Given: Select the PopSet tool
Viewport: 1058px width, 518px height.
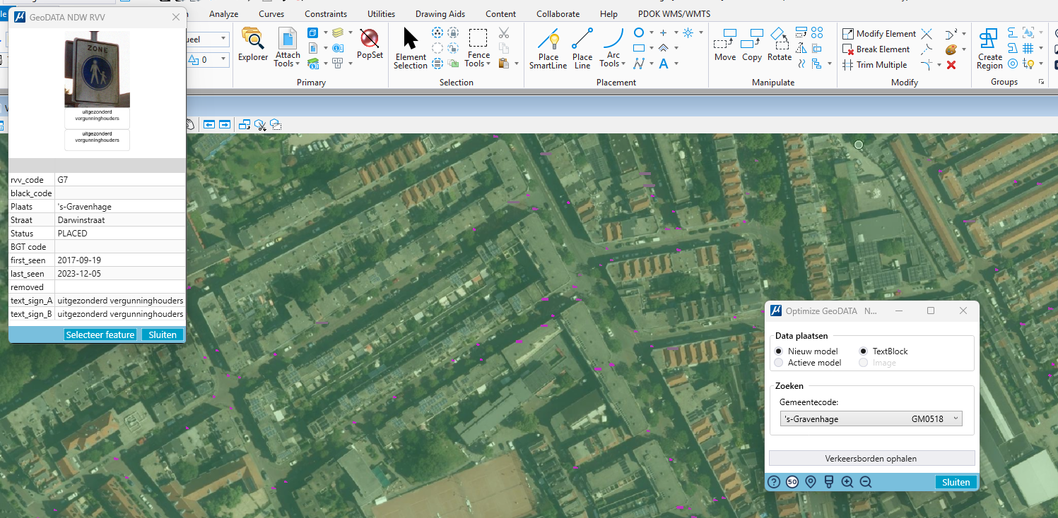Looking at the screenshot, I should click(x=370, y=44).
